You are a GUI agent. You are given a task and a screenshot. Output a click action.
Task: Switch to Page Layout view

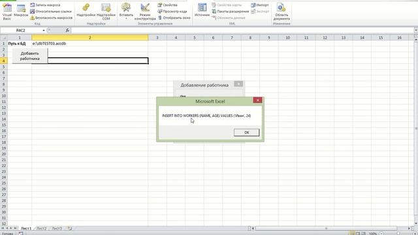358,234
